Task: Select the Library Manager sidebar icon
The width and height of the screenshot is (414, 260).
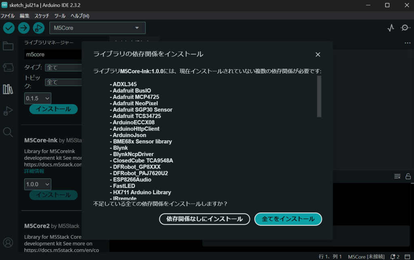Action: pos(8,89)
